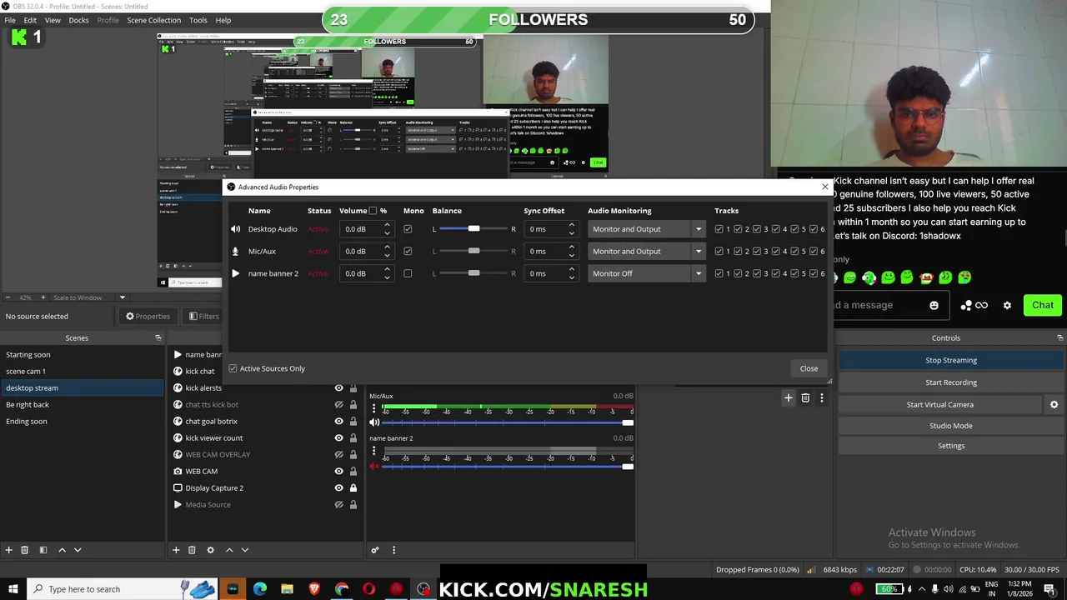Toggle track 3 checkbox for name banner 2
The width and height of the screenshot is (1067, 600).
(x=757, y=273)
